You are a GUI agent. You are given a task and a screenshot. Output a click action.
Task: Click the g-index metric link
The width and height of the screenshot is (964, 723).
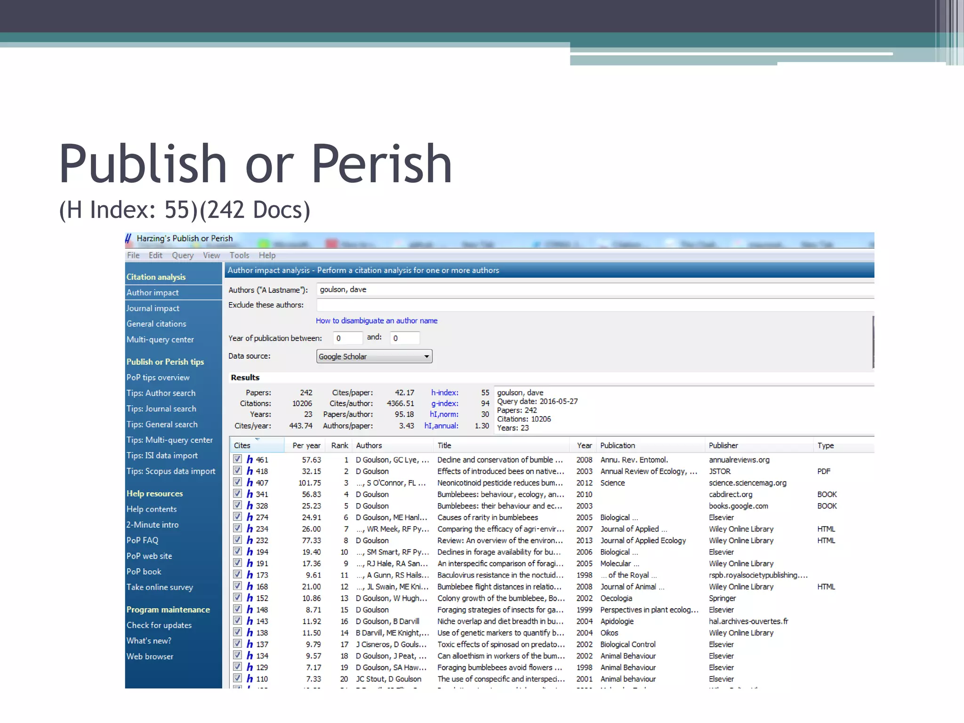tap(444, 403)
